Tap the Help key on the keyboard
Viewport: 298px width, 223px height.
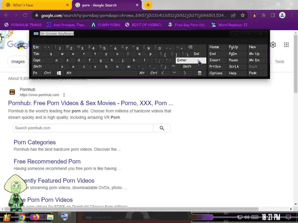pyautogui.click(x=237, y=73)
